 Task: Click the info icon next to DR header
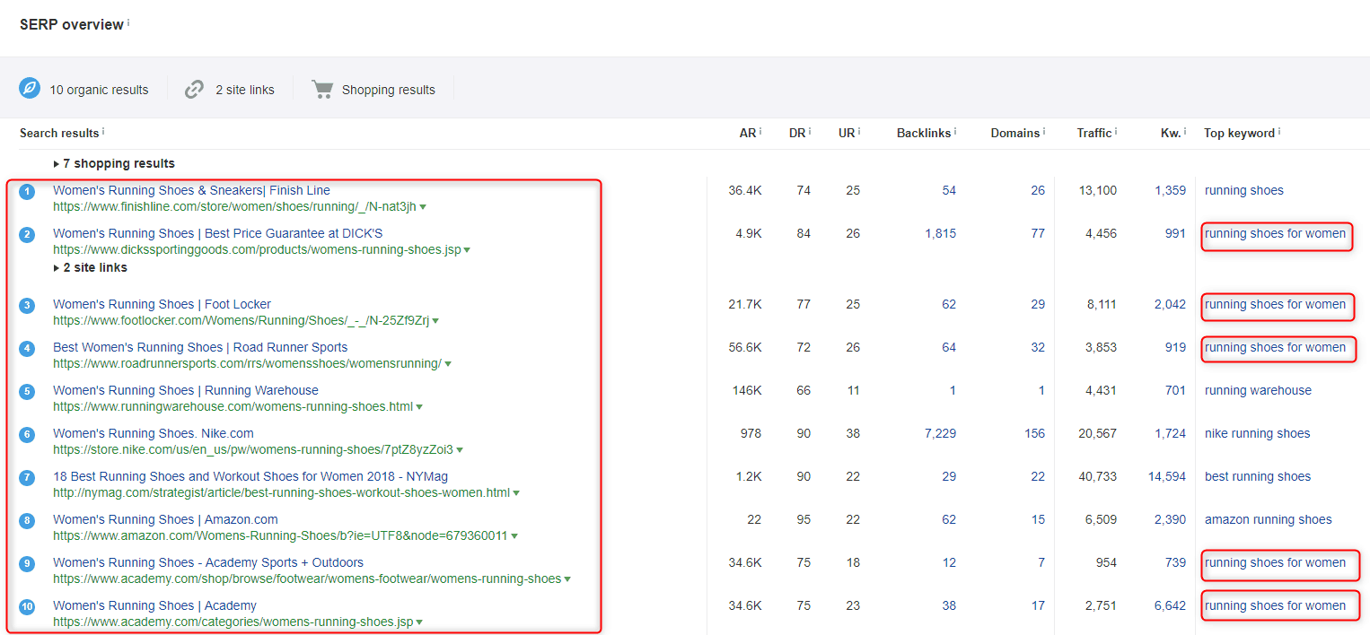click(810, 131)
